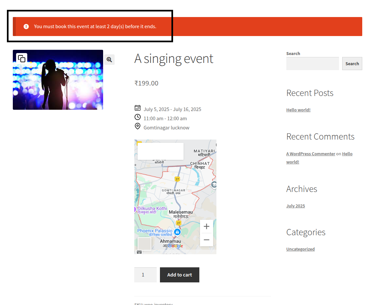This screenshot has height=305, width=378.
Task: Click the Recent Posts heading
Action: (x=310, y=93)
